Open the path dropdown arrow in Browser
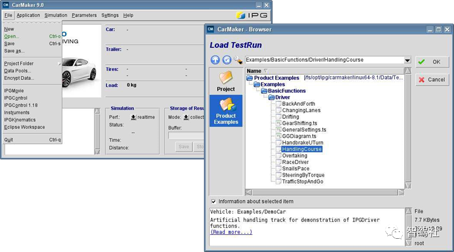 click(x=407, y=60)
